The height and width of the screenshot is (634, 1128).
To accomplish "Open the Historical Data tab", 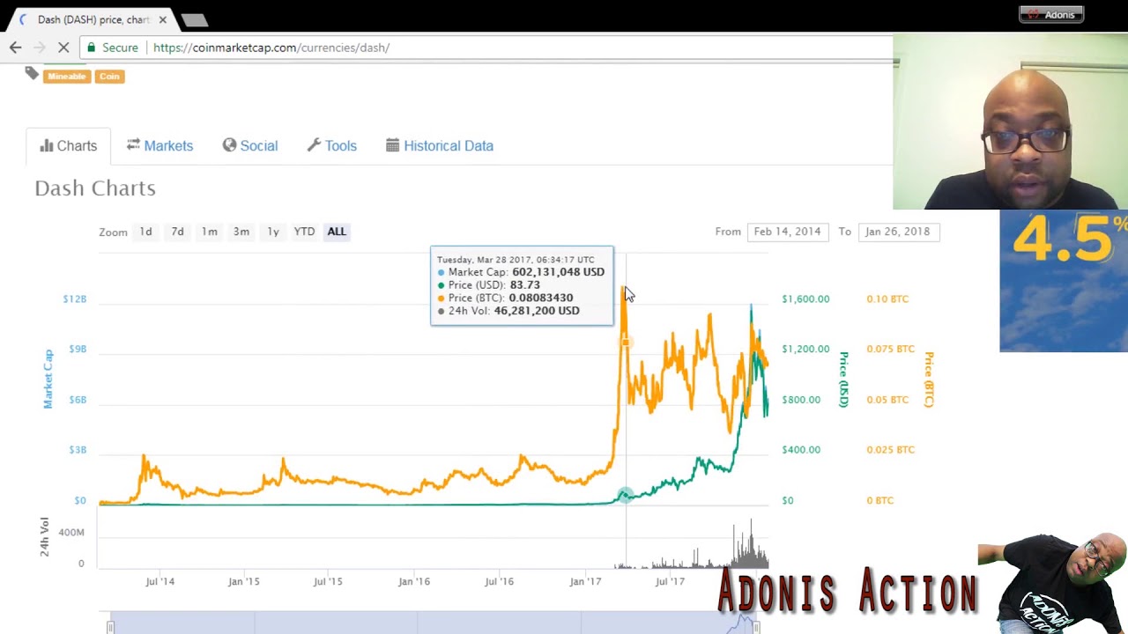I will coord(440,146).
